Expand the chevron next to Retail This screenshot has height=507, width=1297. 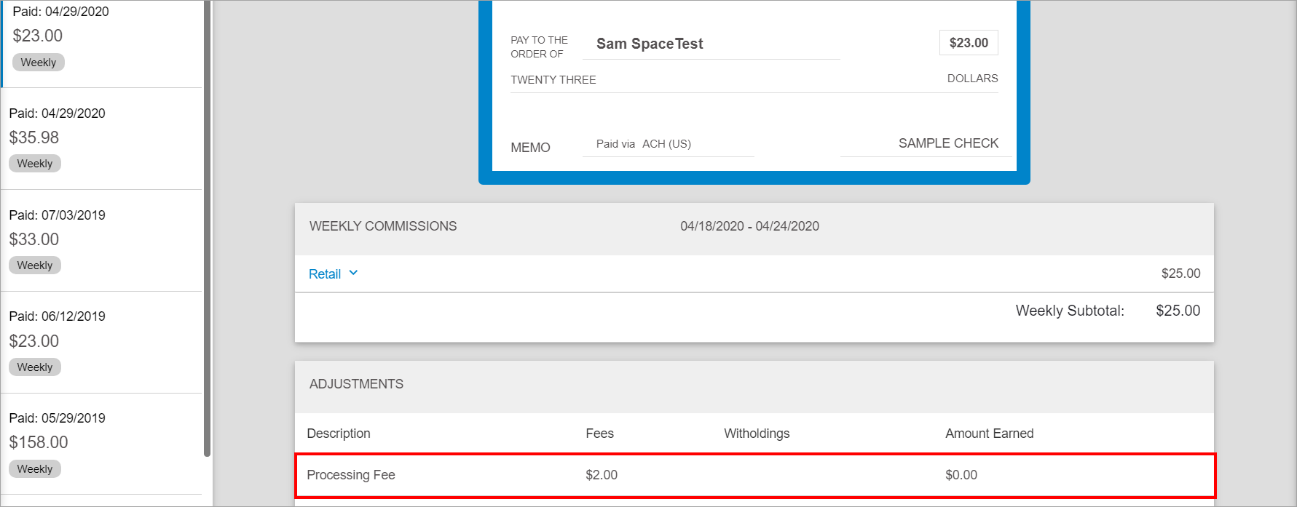(x=354, y=274)
